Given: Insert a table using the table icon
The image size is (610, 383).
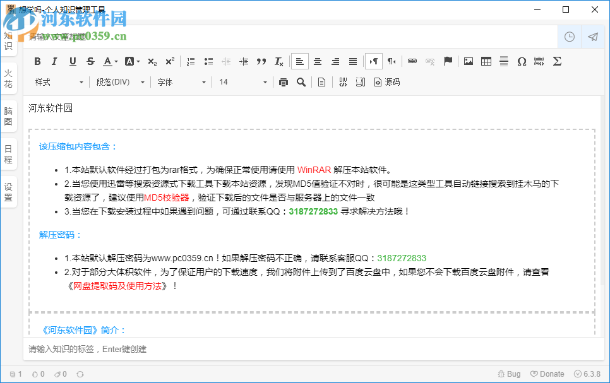Looking at the screenshot, I should click(x=486, y=61).
